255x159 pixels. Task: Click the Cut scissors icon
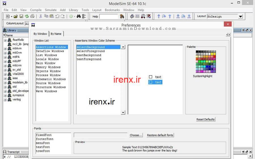(41, 16)
